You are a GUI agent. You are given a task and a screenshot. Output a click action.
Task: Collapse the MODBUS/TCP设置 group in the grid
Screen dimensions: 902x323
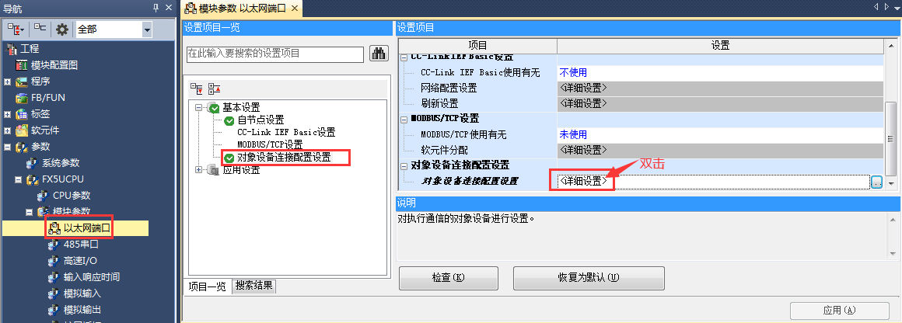pyautogui.click(x=404, y=119)
